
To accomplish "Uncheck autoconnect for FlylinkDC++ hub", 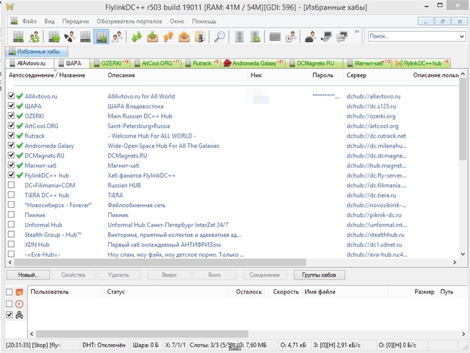I will (x=11, y=175).
